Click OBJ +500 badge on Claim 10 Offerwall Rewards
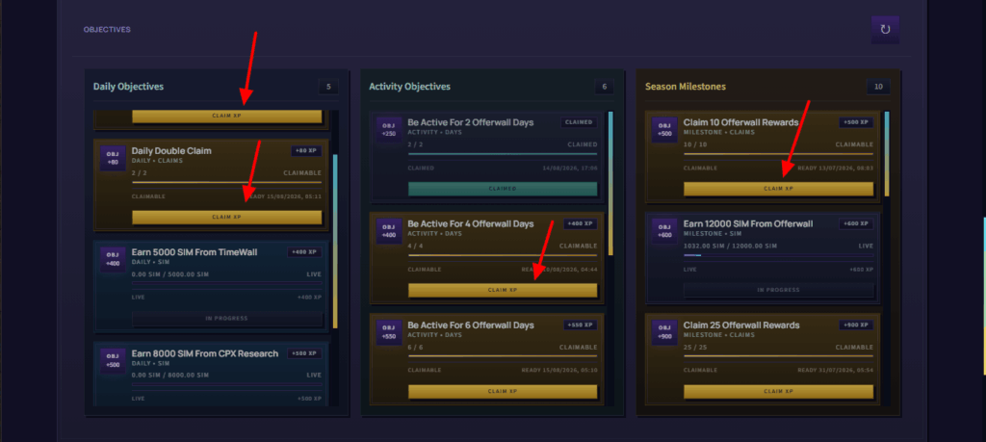 tap(664, 130)
